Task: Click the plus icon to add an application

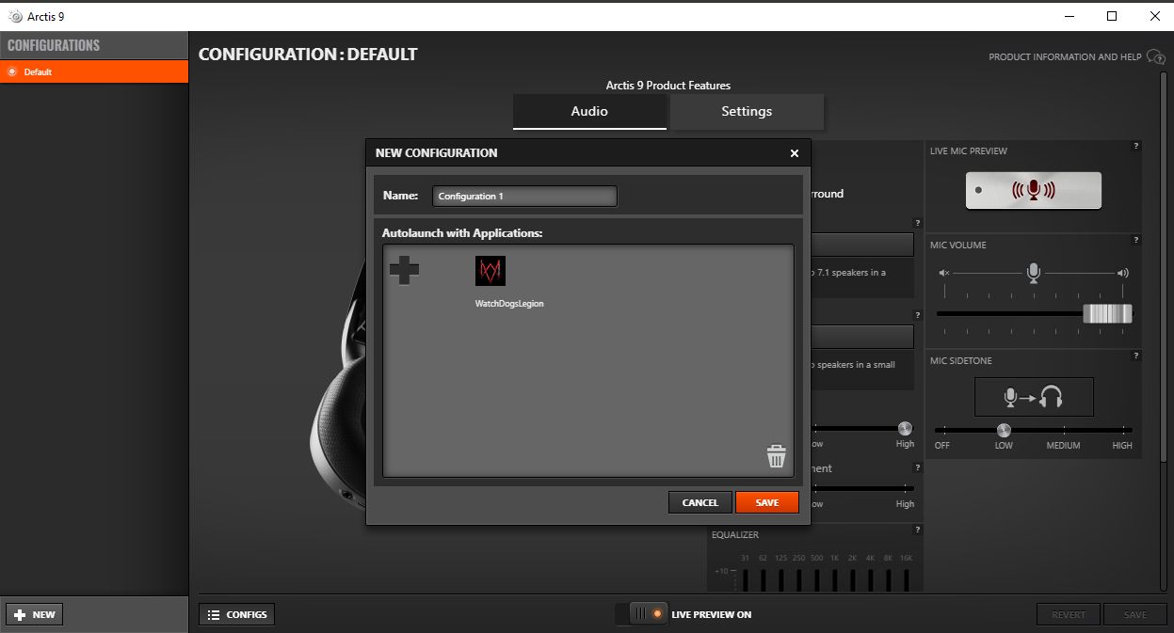Action: point(404,271)
